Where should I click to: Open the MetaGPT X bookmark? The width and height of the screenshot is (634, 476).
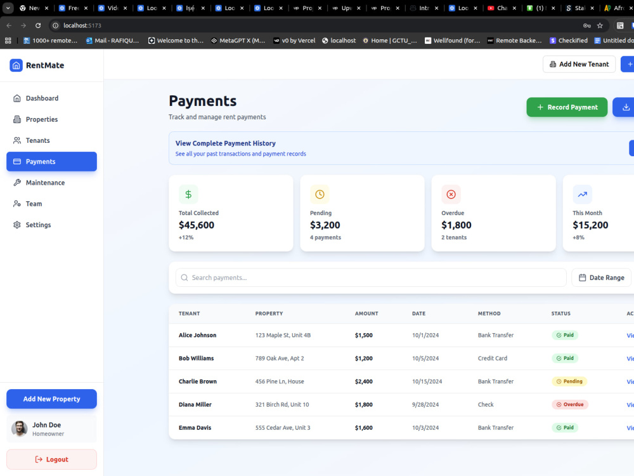point(238,41)
